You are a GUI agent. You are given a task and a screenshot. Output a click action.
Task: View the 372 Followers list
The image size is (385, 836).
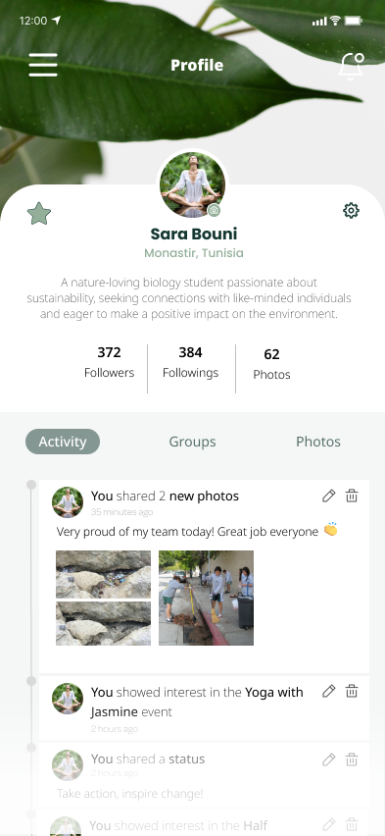[109, 362]
